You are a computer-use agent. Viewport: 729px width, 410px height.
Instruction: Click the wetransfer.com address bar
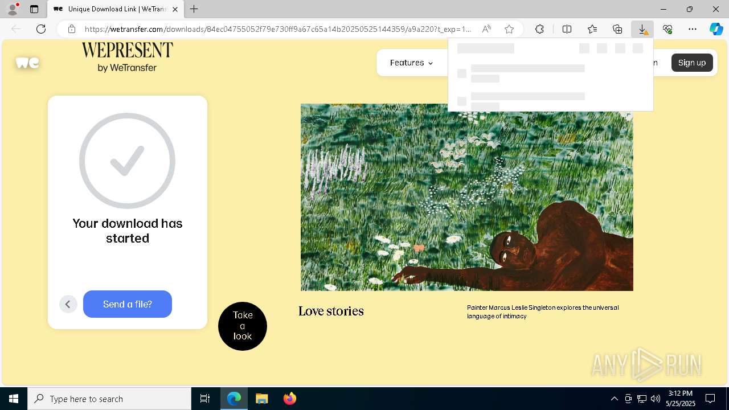click(x=278, y=29)
